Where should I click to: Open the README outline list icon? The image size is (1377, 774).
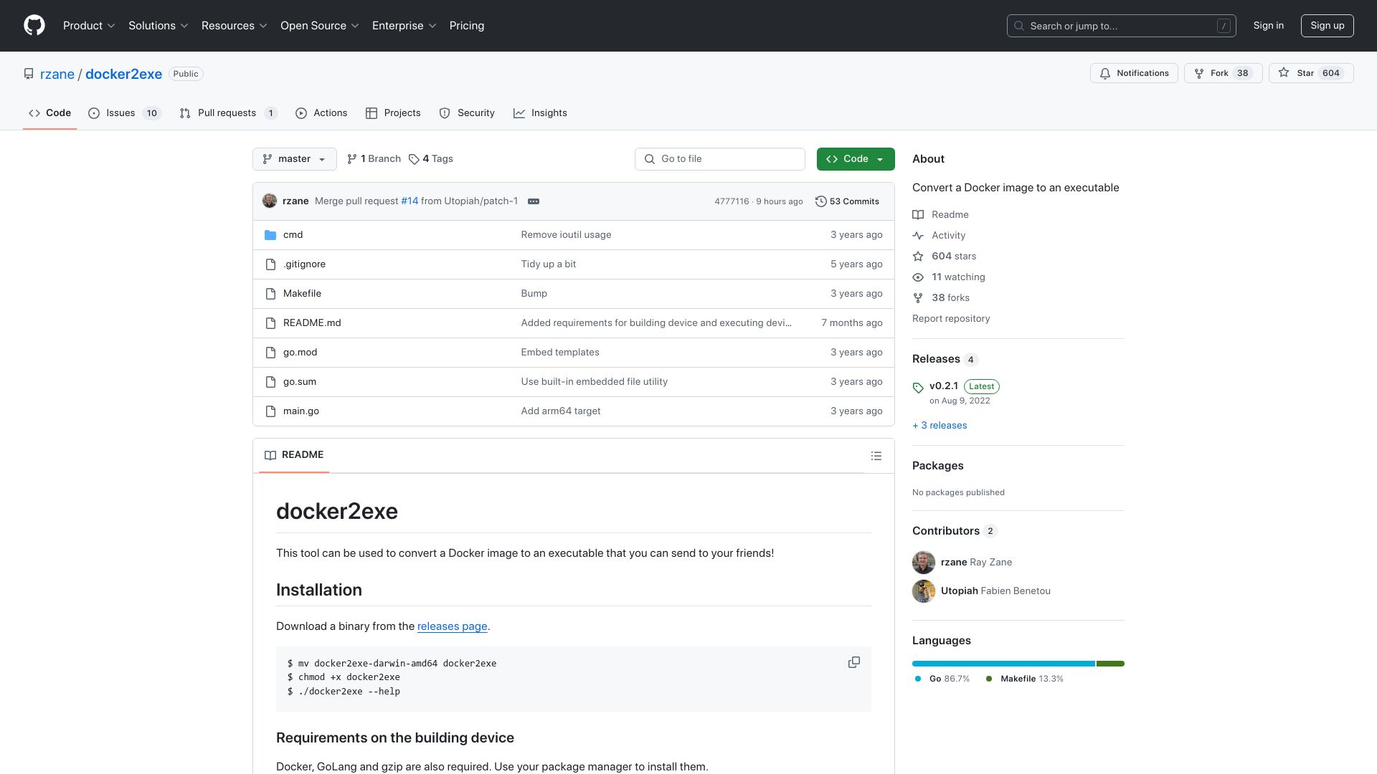pos(876,456)
